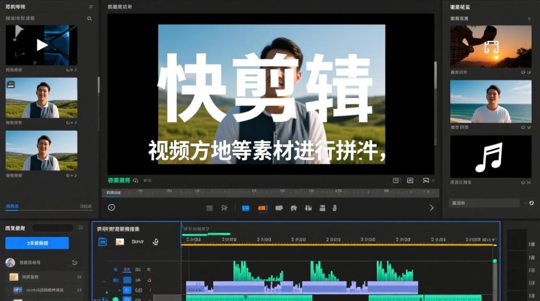Click the icon at the left panel's top right
This screenshot has height=301, width=540.
(91, 7)
